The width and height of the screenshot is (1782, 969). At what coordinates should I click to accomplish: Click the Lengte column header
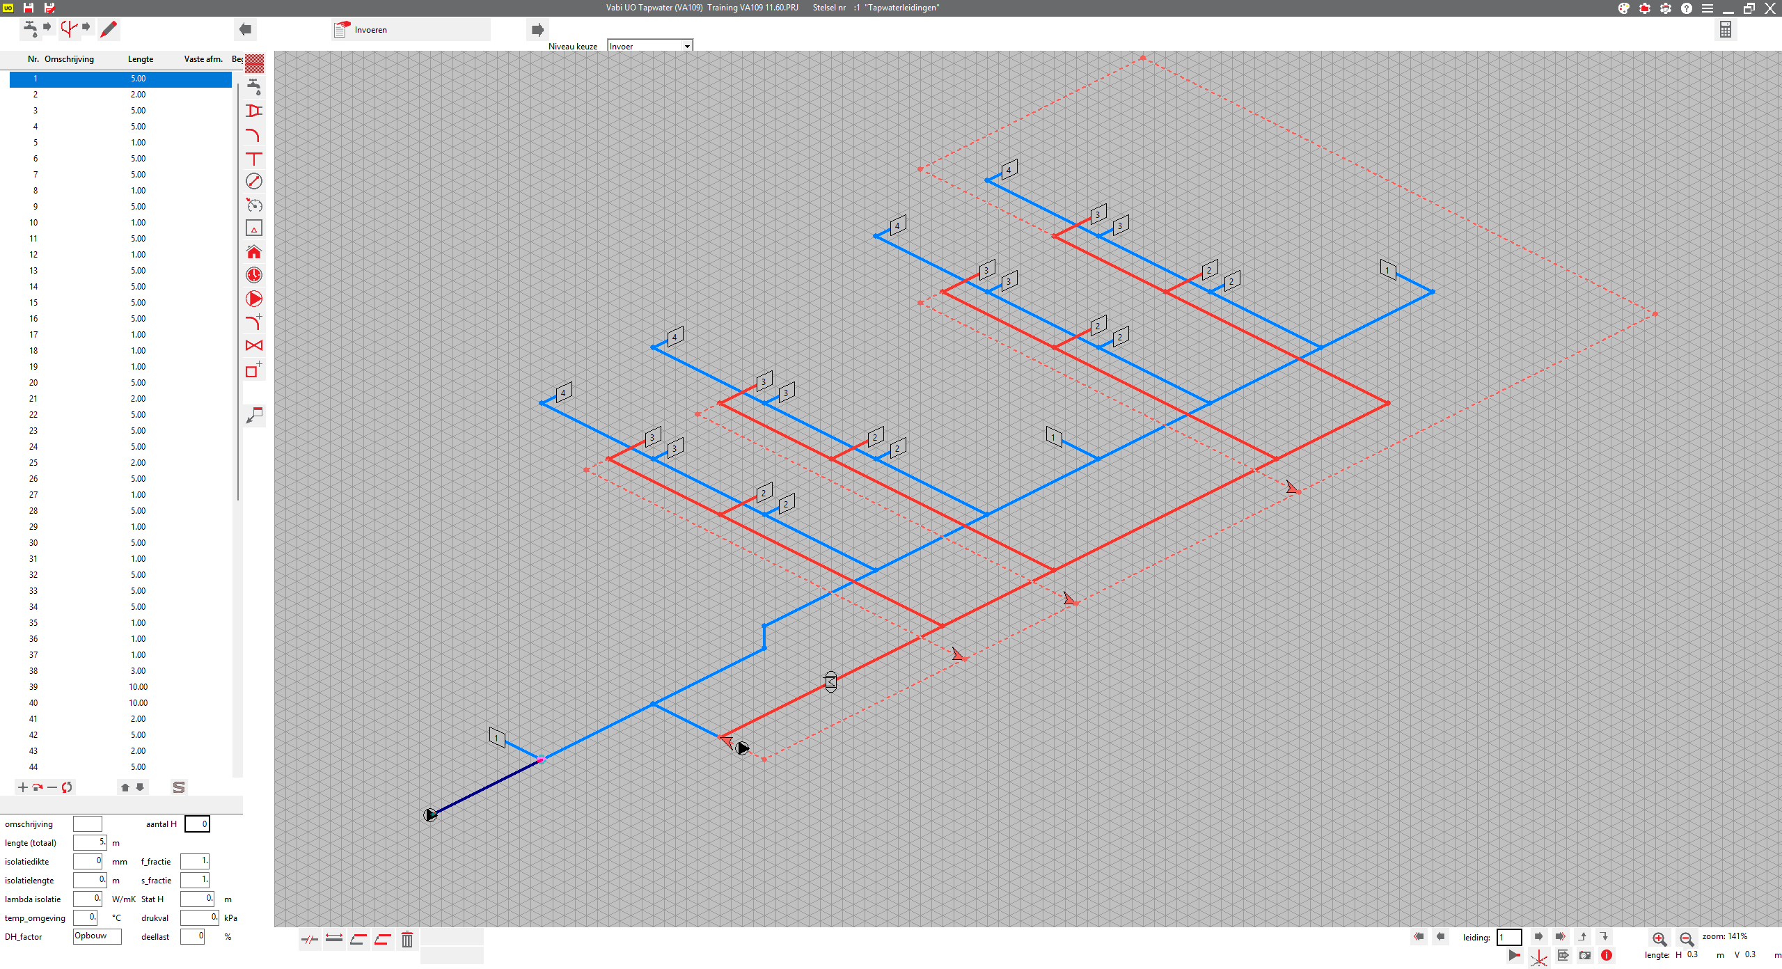(x=140, y=59)
